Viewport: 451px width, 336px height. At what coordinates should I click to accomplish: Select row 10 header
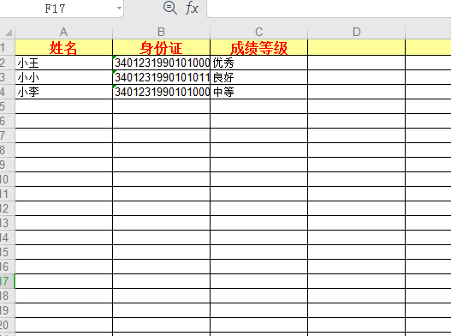pyautogui.click(x=7, y=179)
